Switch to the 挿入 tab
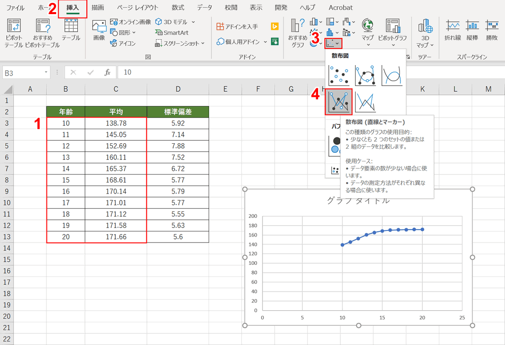 click(x=73, y=8)
